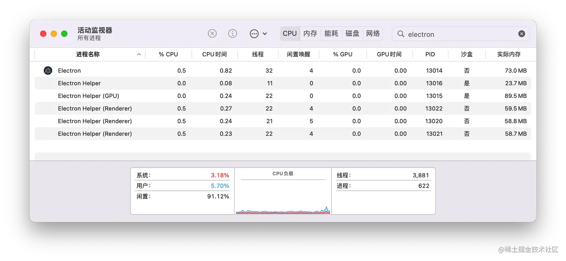The image size is (566, 261).
Task: Click the 89.5 MB memory value
Action: pyautogui.click(x=515, y=96)
